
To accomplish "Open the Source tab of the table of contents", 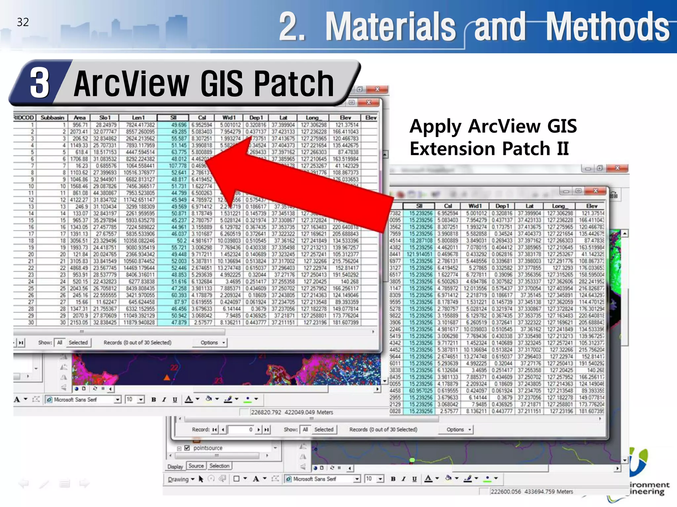I will [196, 466].
